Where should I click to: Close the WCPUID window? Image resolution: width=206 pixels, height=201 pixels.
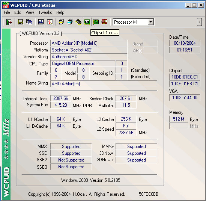[201, 5]
